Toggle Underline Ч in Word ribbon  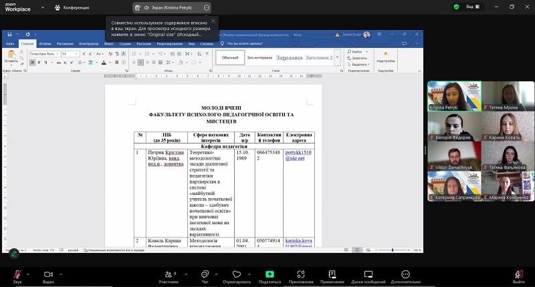[45, 63]
